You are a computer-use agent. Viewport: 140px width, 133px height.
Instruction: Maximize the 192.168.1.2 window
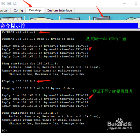[136, 4]
